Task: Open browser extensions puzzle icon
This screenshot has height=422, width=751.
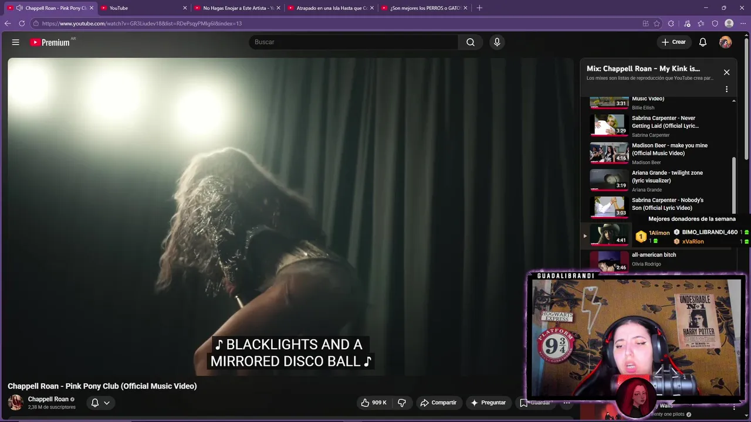Action: [672, 23]
